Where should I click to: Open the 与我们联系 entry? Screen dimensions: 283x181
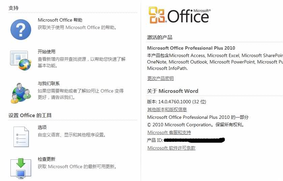pyautogui.click(x=49, y=83)
